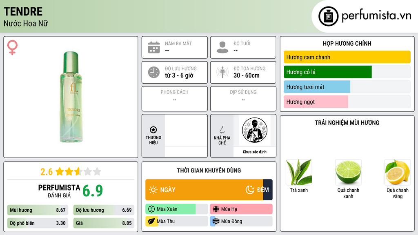418x235 pixels.
Task: Click the Mùa Đông season bar
Action: tap(241, 221)
